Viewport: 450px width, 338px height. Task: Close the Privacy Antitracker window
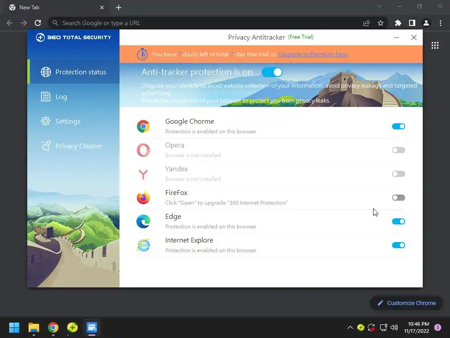click(414, 37)
